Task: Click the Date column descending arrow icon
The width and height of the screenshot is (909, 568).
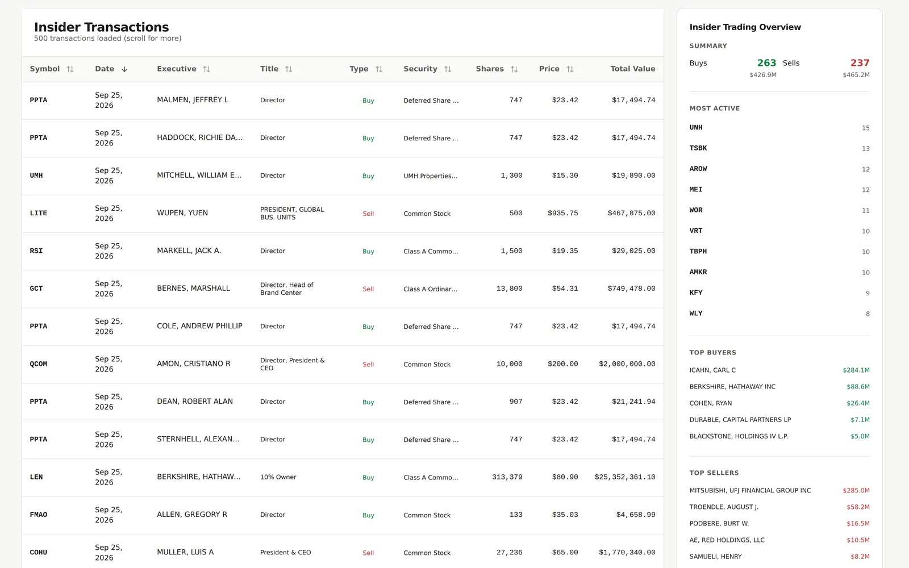Action: (x=124, y=69)
